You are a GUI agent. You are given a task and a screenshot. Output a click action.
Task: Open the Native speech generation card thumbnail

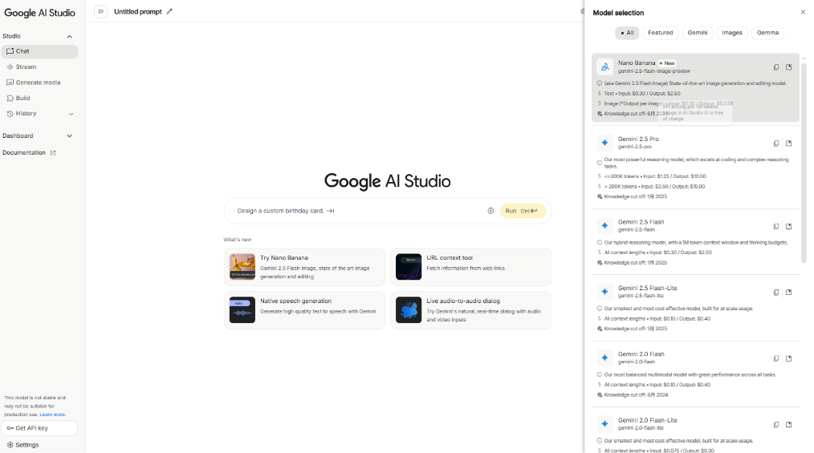pos(242,310)
